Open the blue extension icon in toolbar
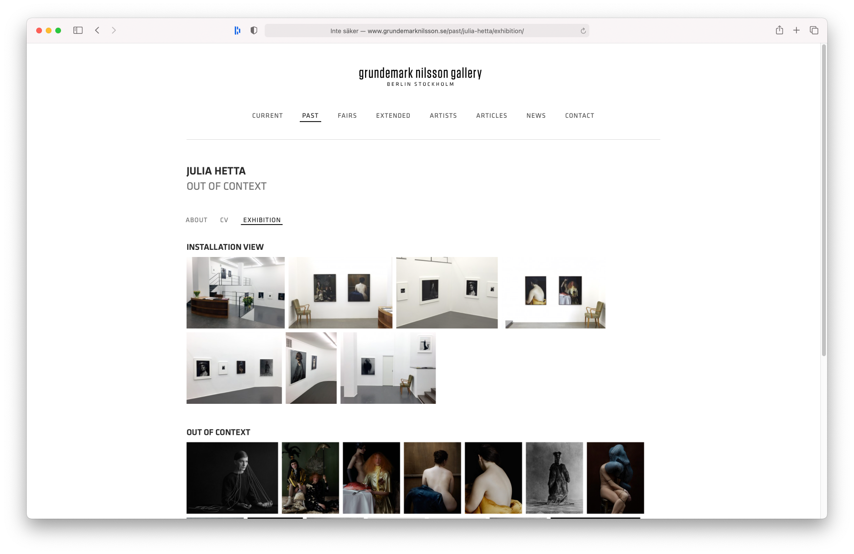 point(237,31)
